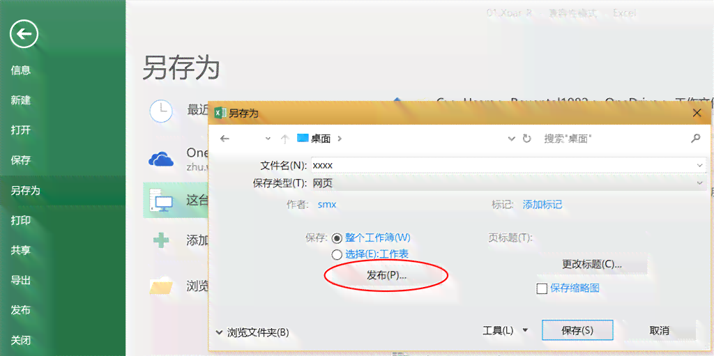Select 新建 in the green sidebar
714x356 pixels.
click(x=20, y=100)
